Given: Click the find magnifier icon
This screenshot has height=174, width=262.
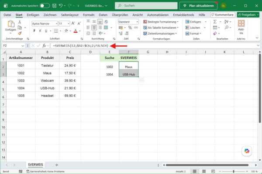Looking at the screenshot, I should tap(226, 27).
